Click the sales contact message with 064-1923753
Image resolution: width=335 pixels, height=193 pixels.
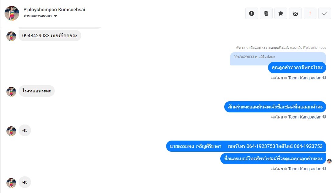coord(246,146)
